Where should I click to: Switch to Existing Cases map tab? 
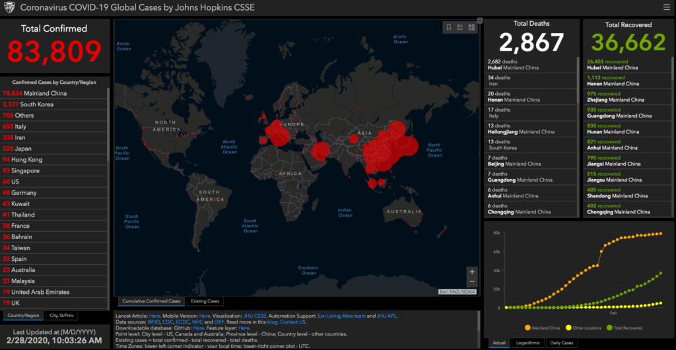(x=205, y=301)
